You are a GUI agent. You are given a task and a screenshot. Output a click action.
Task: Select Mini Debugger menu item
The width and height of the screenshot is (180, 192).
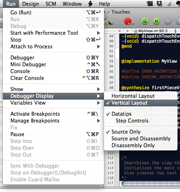click(x=53, y=64)
